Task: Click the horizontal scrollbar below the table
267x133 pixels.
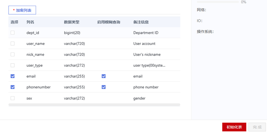Action: pyautogui.click(x=94, y=105)
